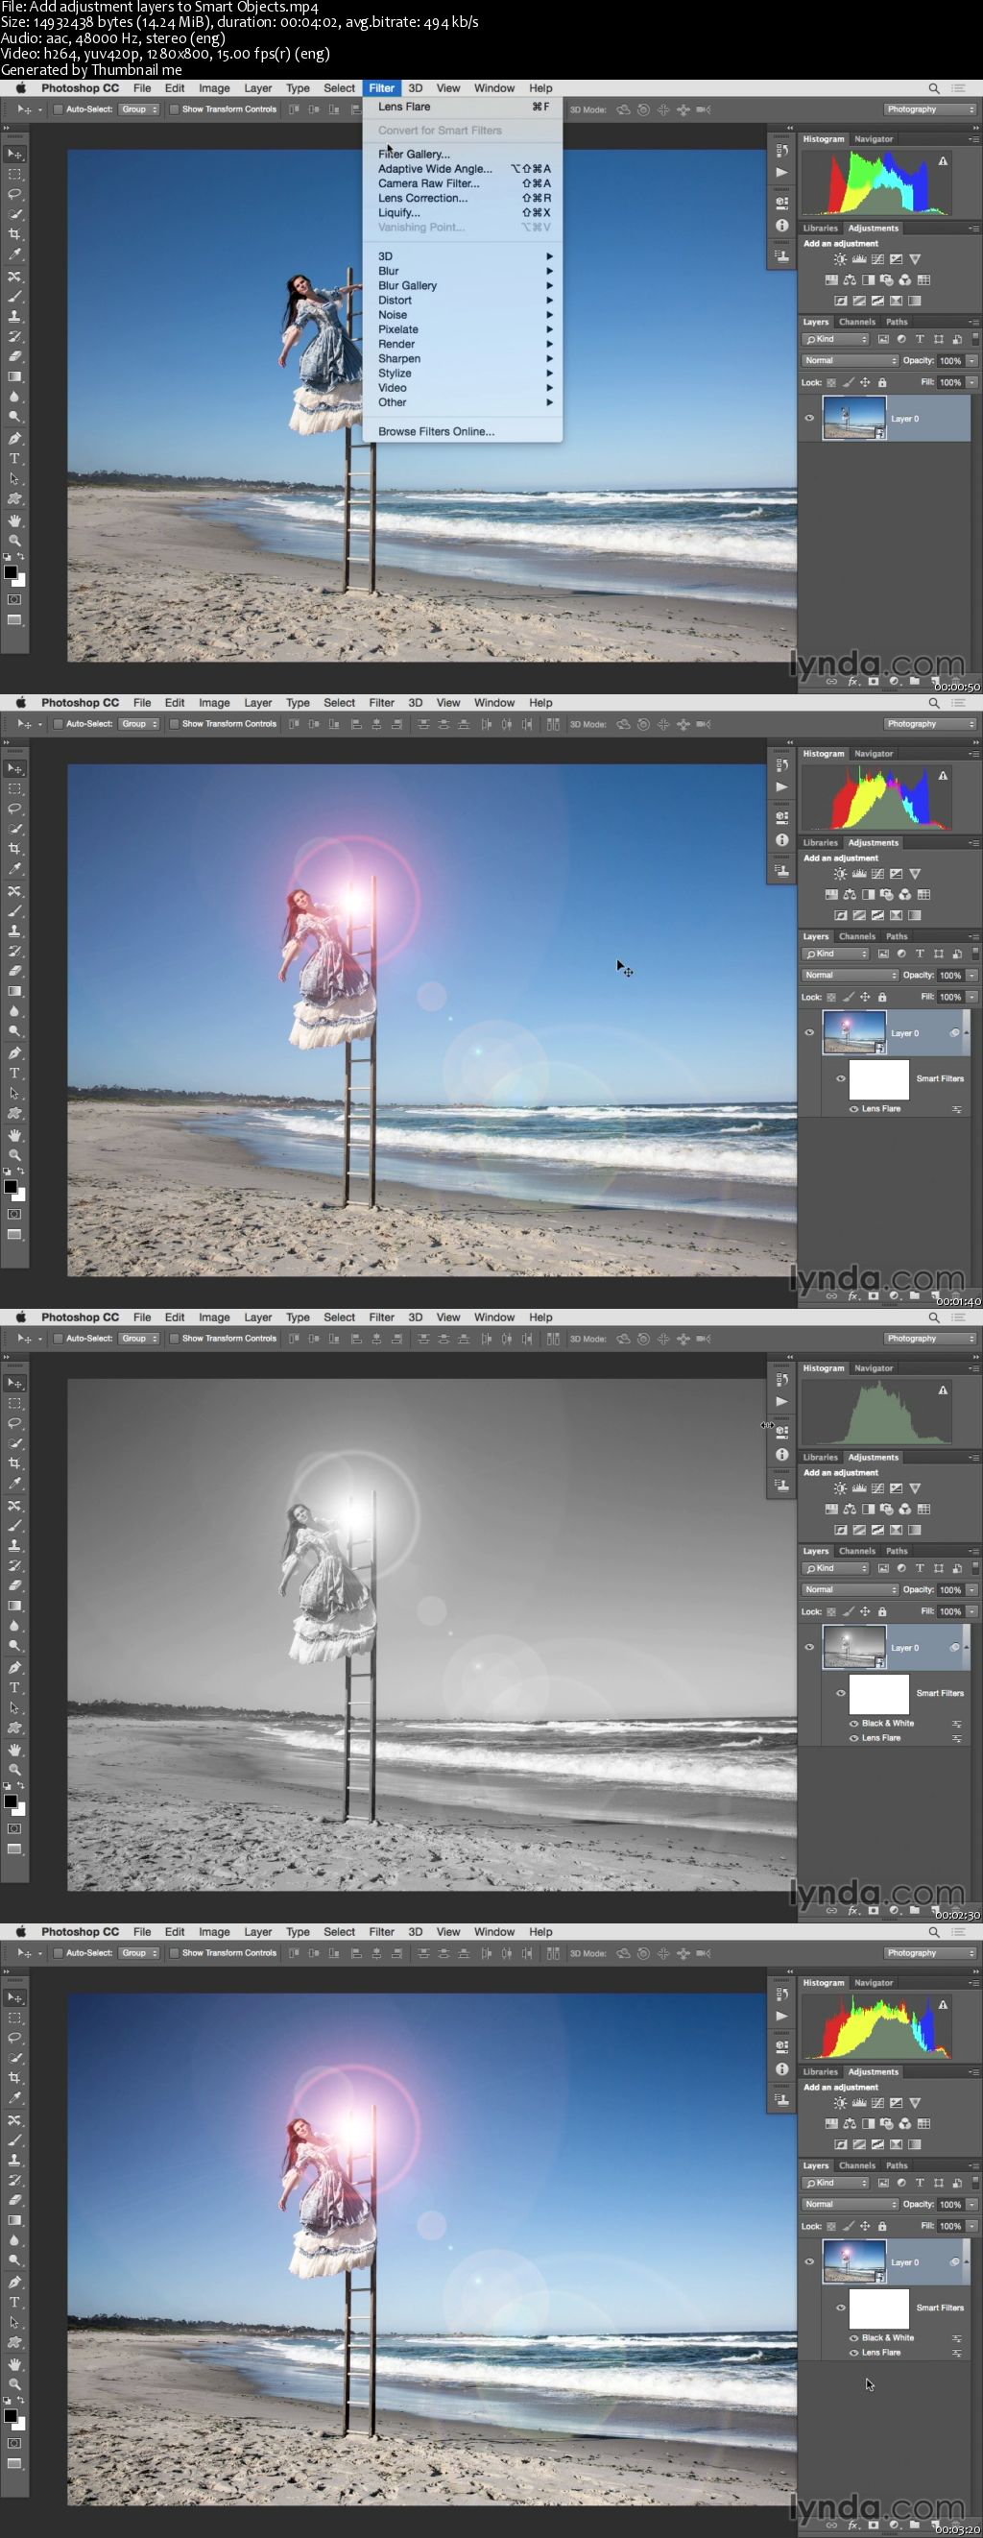
Task: Add Black & White adjustment icon in grayscale frame
Action: click(868, 1509)
